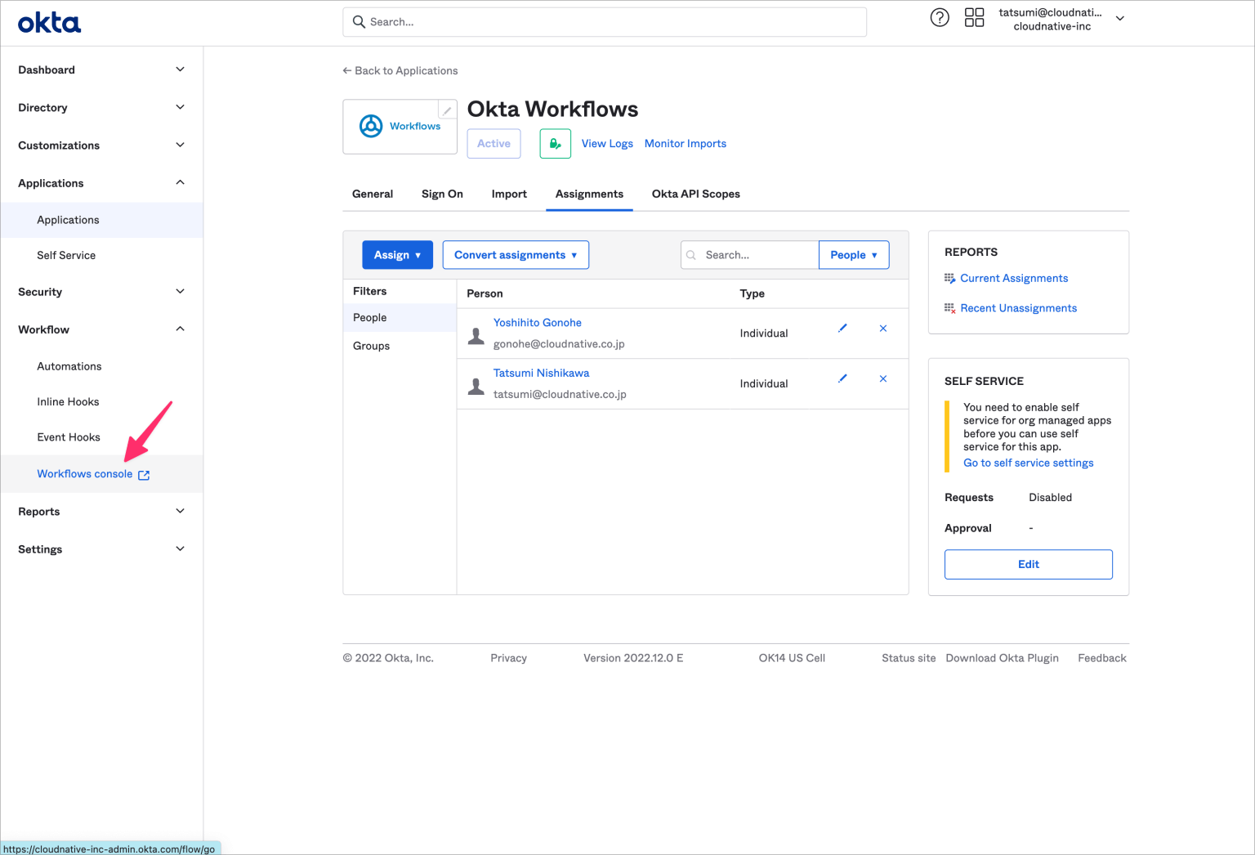Viewport: 1255px width, 855px height.
Task: Click Go to self service settings
Action: (1028, 463)
